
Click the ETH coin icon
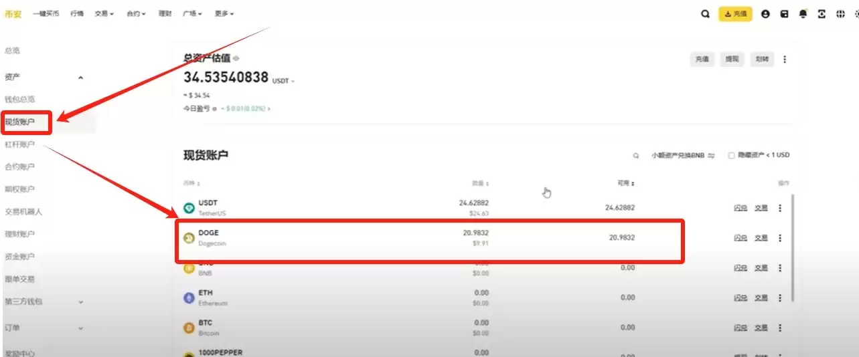pos(189,297)
